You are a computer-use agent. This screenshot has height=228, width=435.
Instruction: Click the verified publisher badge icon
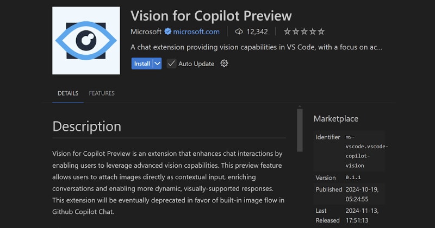pos(167,31)
